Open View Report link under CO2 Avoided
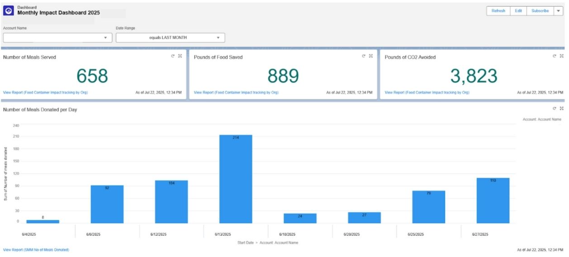The width and height of the screenshot is (569, 257). click(427, 93)
